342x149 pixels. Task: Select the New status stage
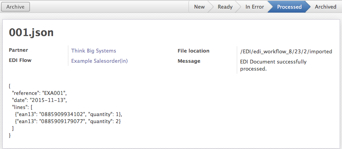click(199, 7)
